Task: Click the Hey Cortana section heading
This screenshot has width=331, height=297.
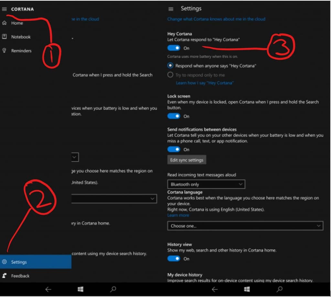Action: pyautogui.click(x=180, y=34)
